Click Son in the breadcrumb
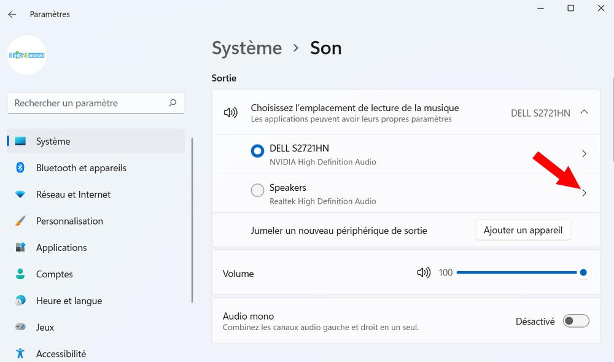 coord(325,48)
